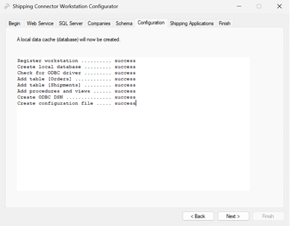290x226 pixels.
Task: Click the Shipping Connector app icon in title bar
Action: click(7, 6)
